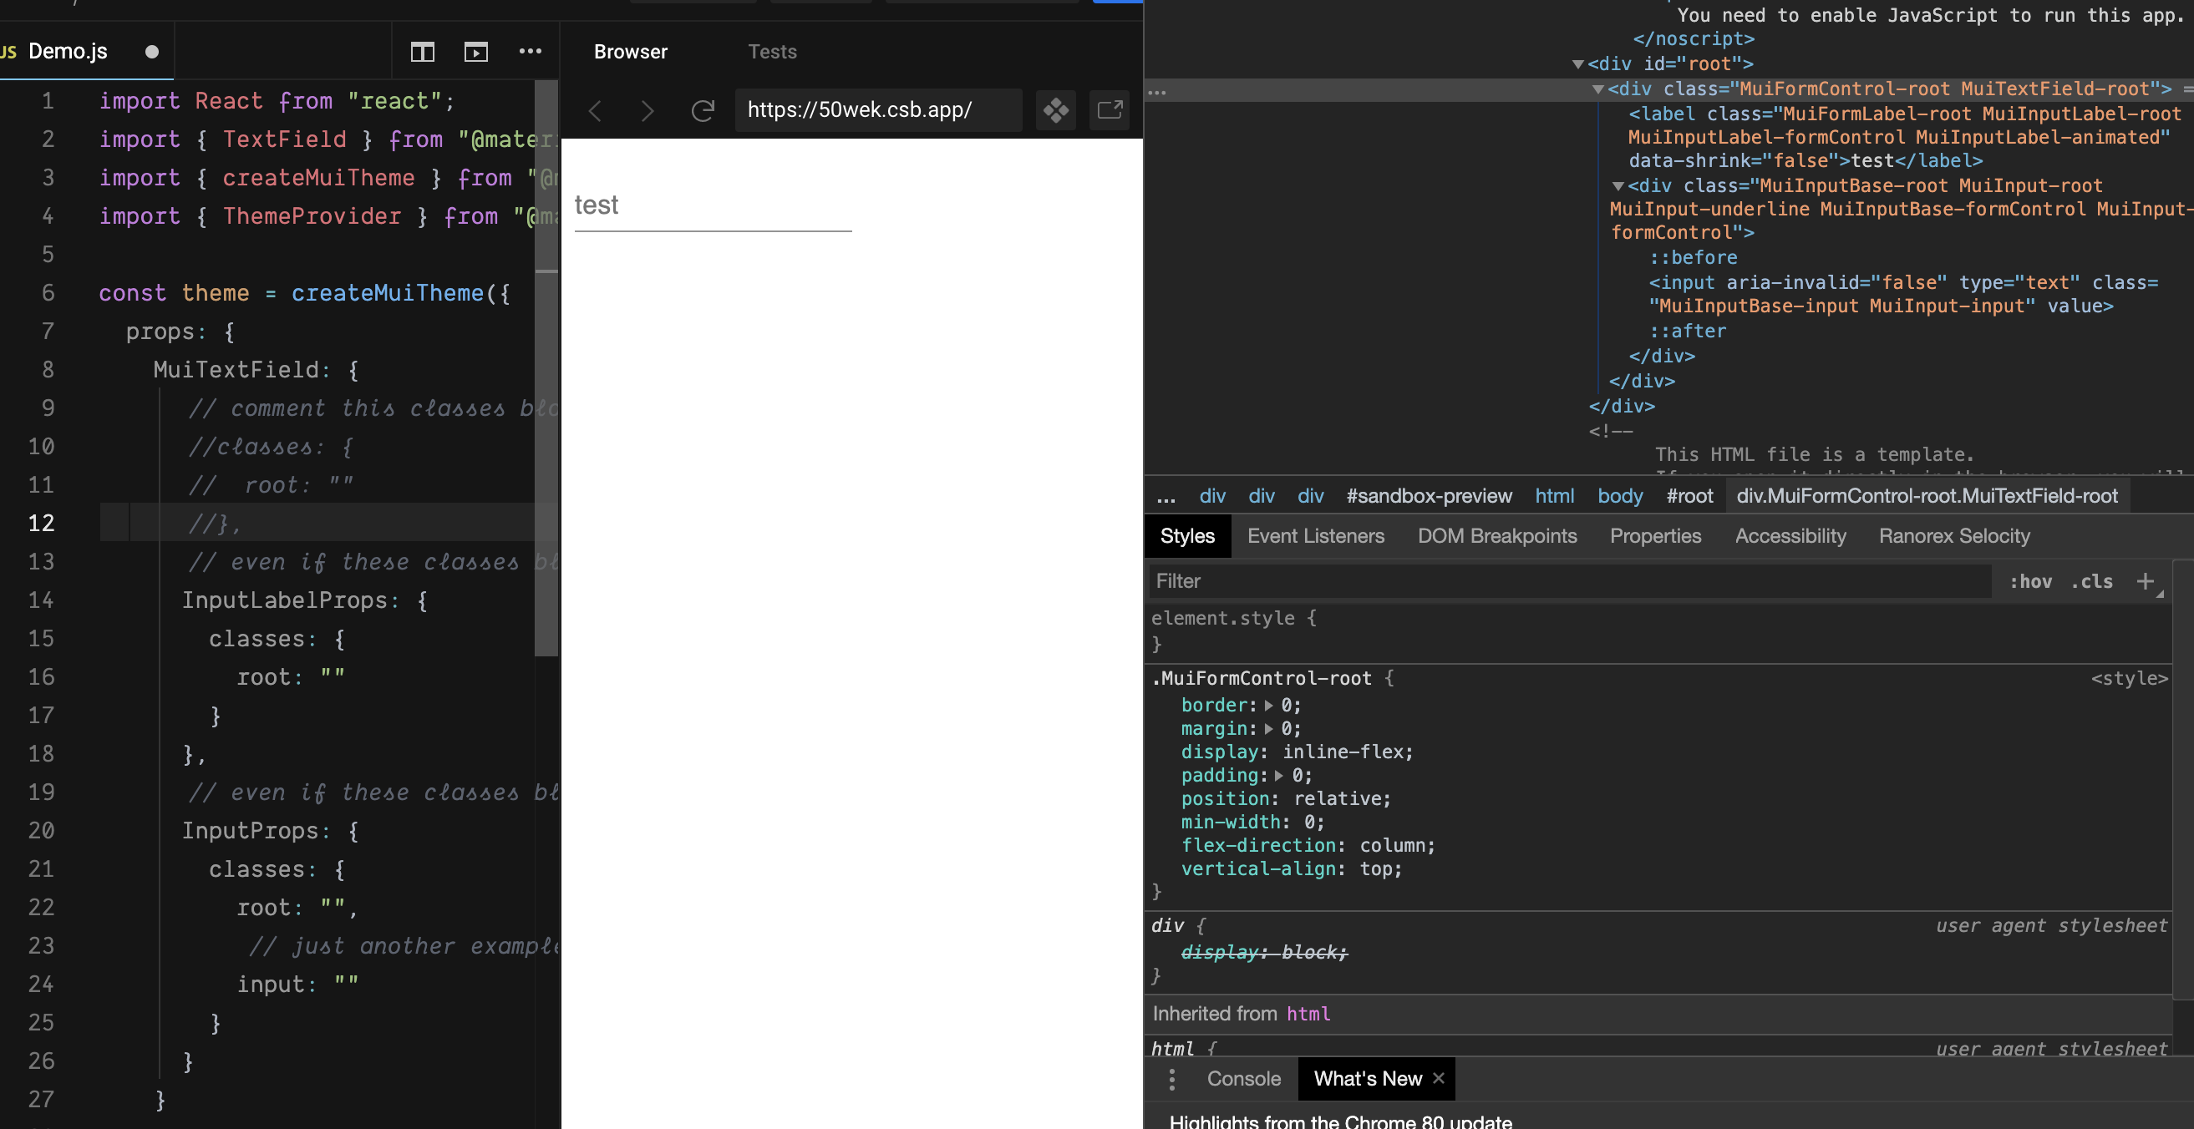
Task: Expand the border property value arrow
Action: tap(1268, 705)
